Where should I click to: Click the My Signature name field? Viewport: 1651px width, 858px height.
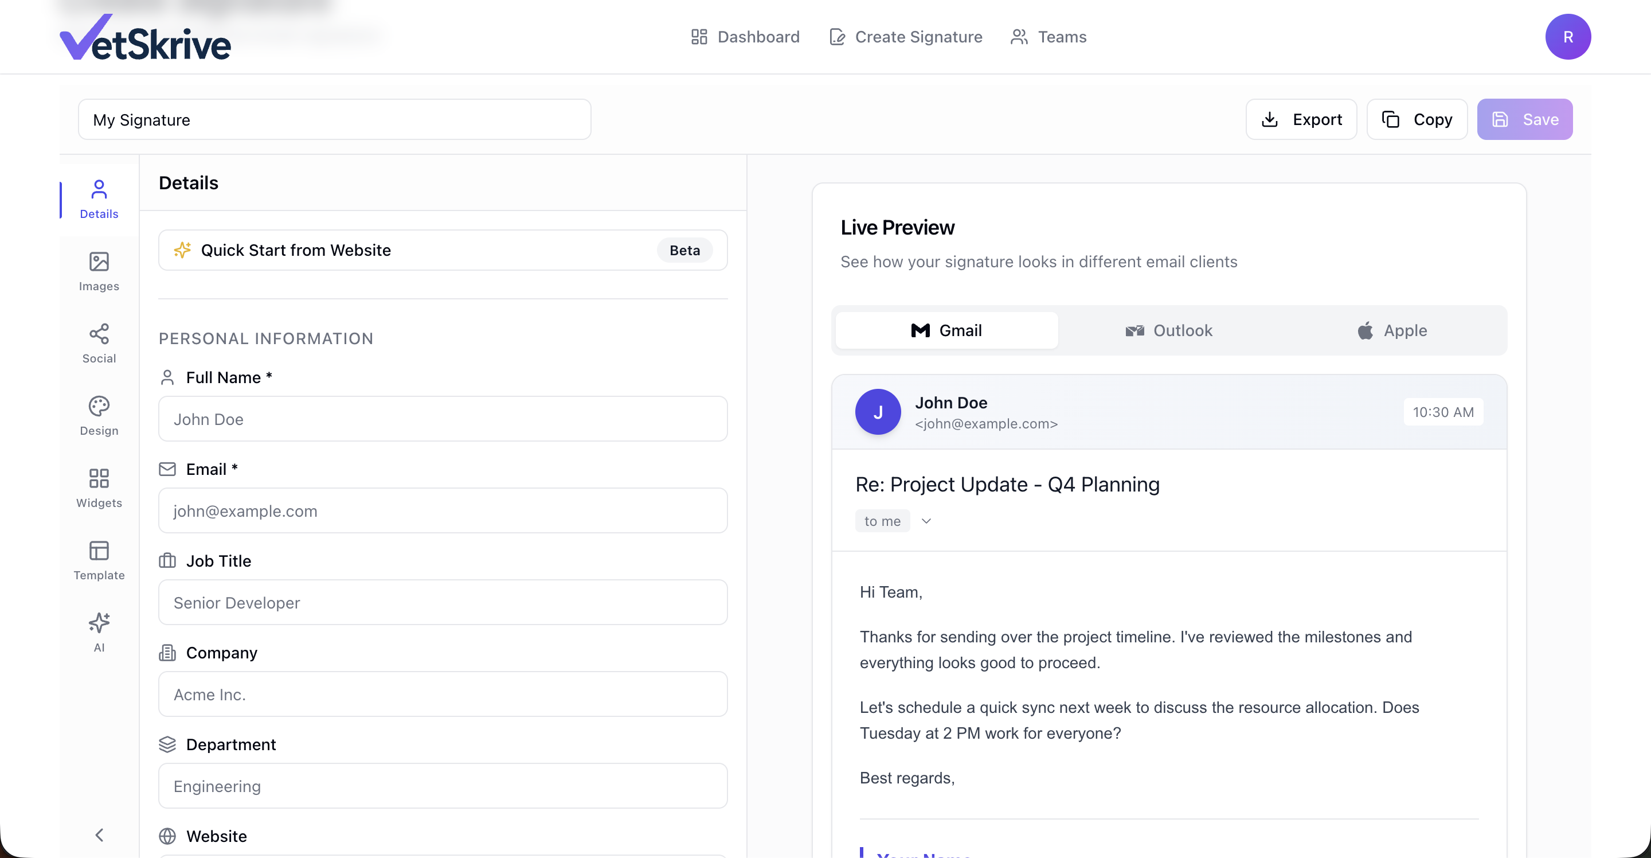tap(334, 119)
